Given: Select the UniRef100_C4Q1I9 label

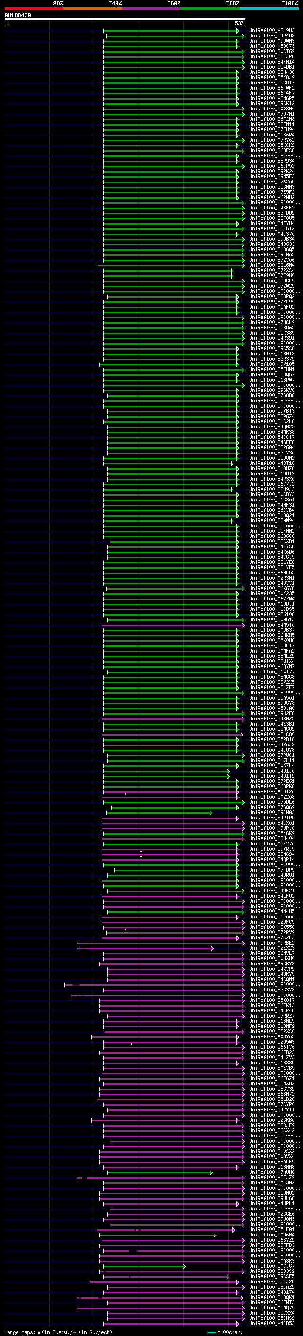Looking at the screenshot, I should click(272, 776).
